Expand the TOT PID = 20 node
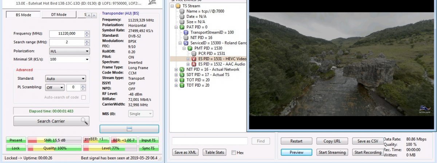Viewport: 437px width, 163px height. [x=177, y=80]
